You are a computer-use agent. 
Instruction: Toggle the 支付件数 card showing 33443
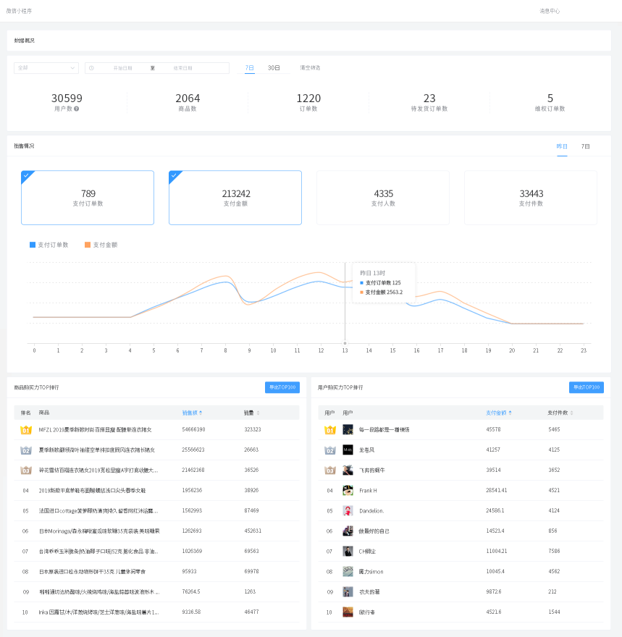click(531, 198)
